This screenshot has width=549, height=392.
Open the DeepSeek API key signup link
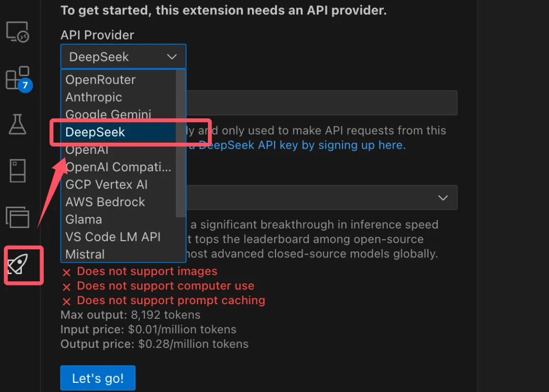tap(302, 145)
